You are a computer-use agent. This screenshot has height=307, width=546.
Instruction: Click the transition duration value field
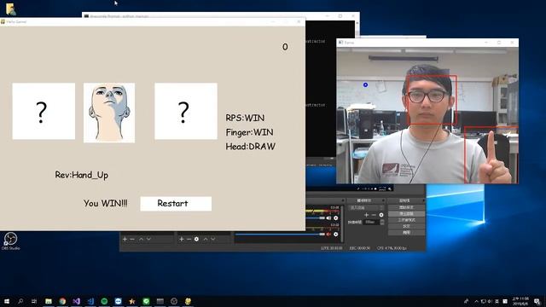372,222
